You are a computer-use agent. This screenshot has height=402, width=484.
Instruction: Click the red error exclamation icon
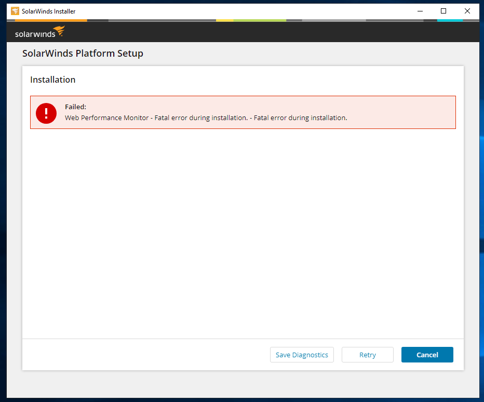46,113
